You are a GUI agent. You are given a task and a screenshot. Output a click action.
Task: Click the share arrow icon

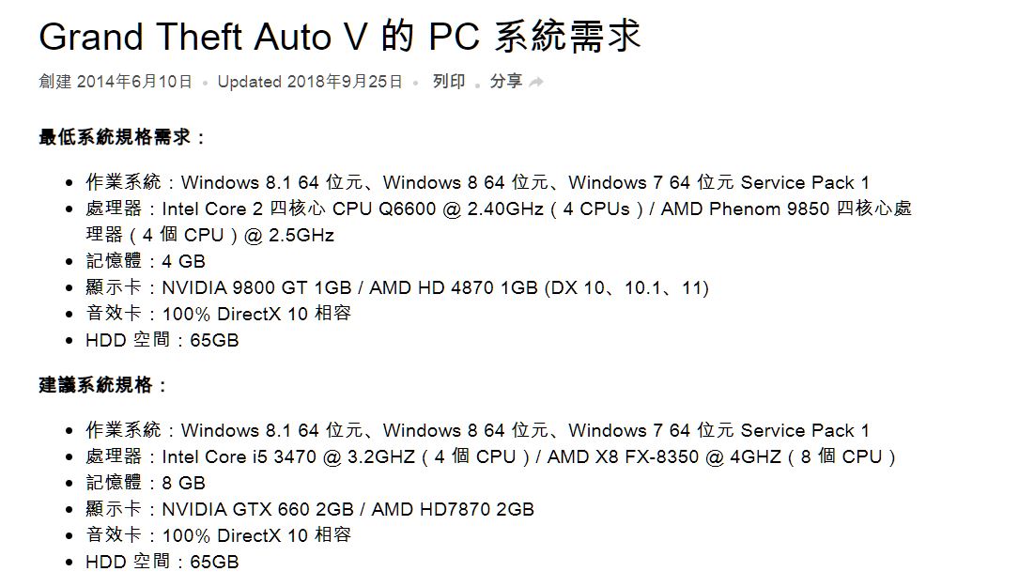pyautogui.click(x=536, y=82)
